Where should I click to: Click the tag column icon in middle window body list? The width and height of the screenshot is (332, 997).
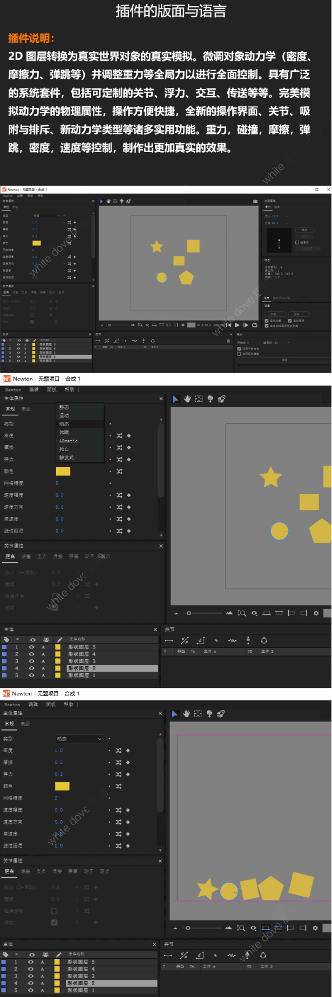tap(6, 640)
